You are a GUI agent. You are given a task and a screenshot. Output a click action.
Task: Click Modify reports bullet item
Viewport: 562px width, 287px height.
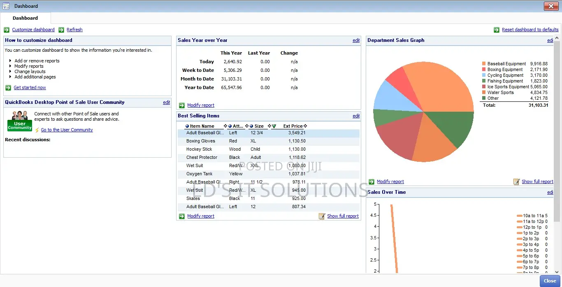point(29,66)
